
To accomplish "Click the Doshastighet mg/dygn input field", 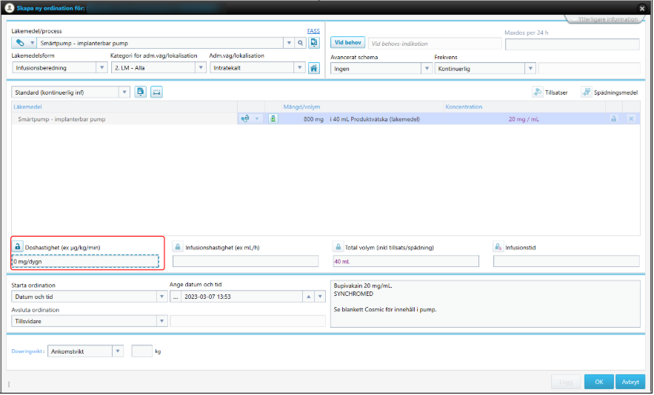I will tap(85, 261).
